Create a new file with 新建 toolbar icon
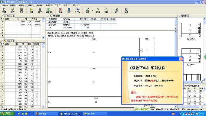Image resolution: width=206 pixels, height=116 pixels. 4,11
